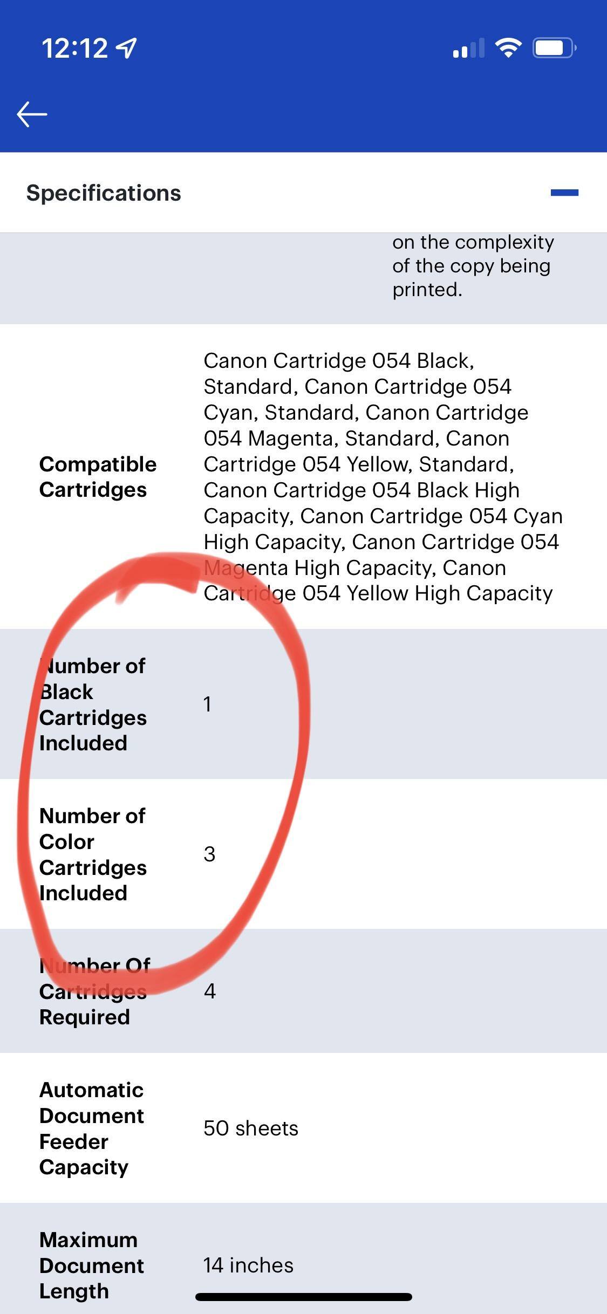Tap the back arrow in the header

(31, 114)
